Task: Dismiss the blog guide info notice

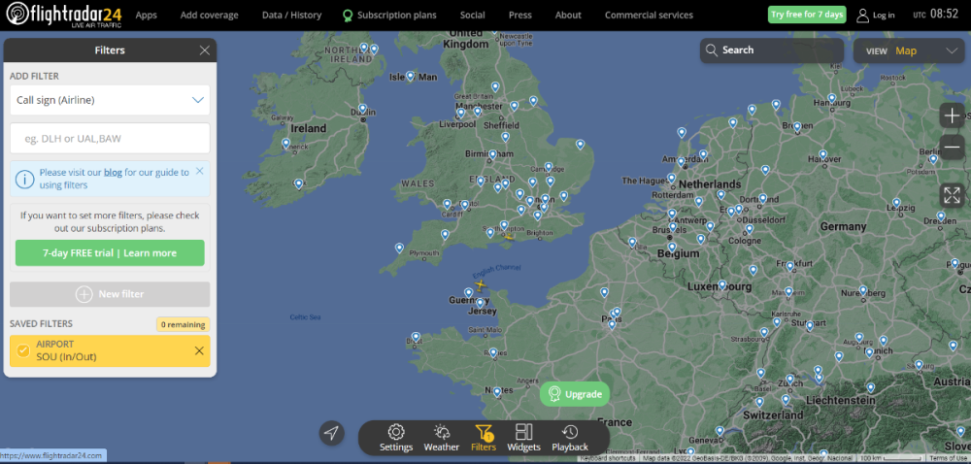Action: (199, 171)
